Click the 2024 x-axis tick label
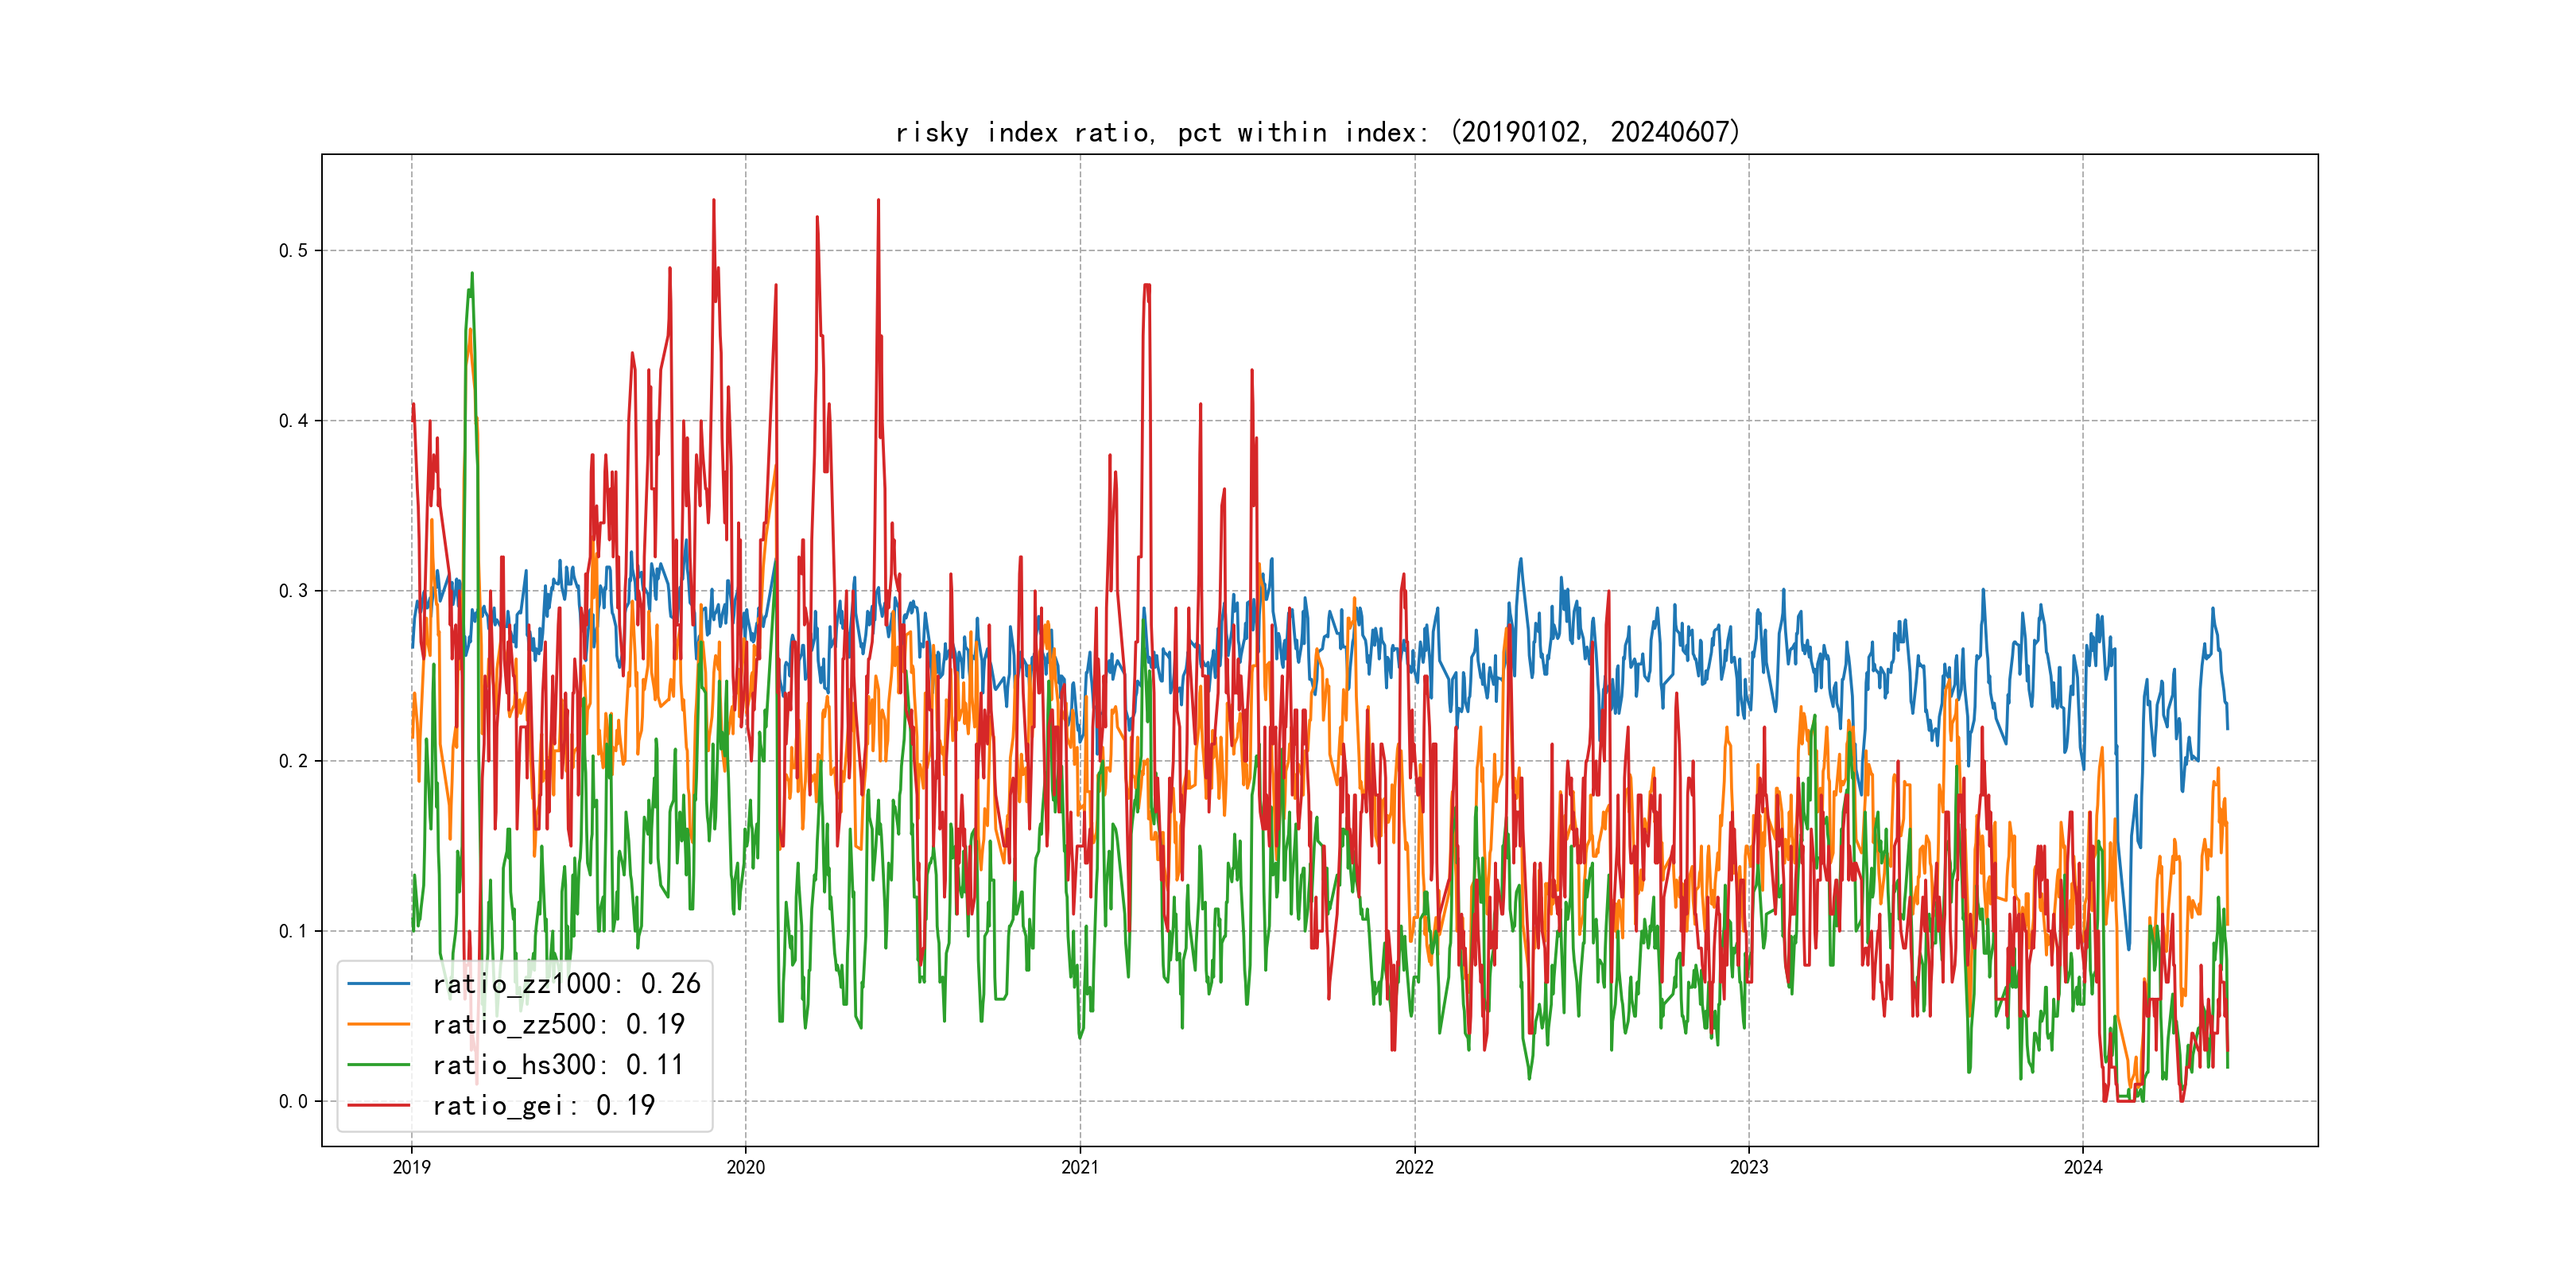 (2083, 1167)
